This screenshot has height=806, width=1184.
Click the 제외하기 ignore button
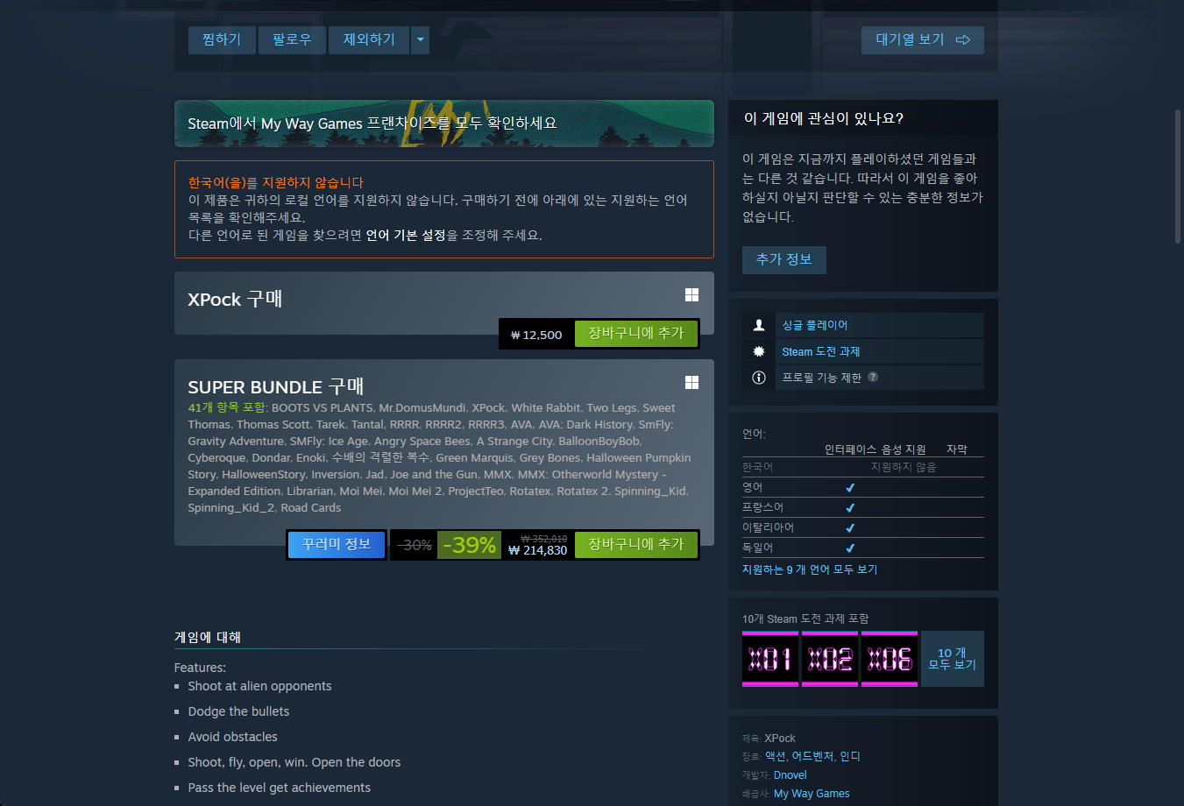(x=369, y=40)
